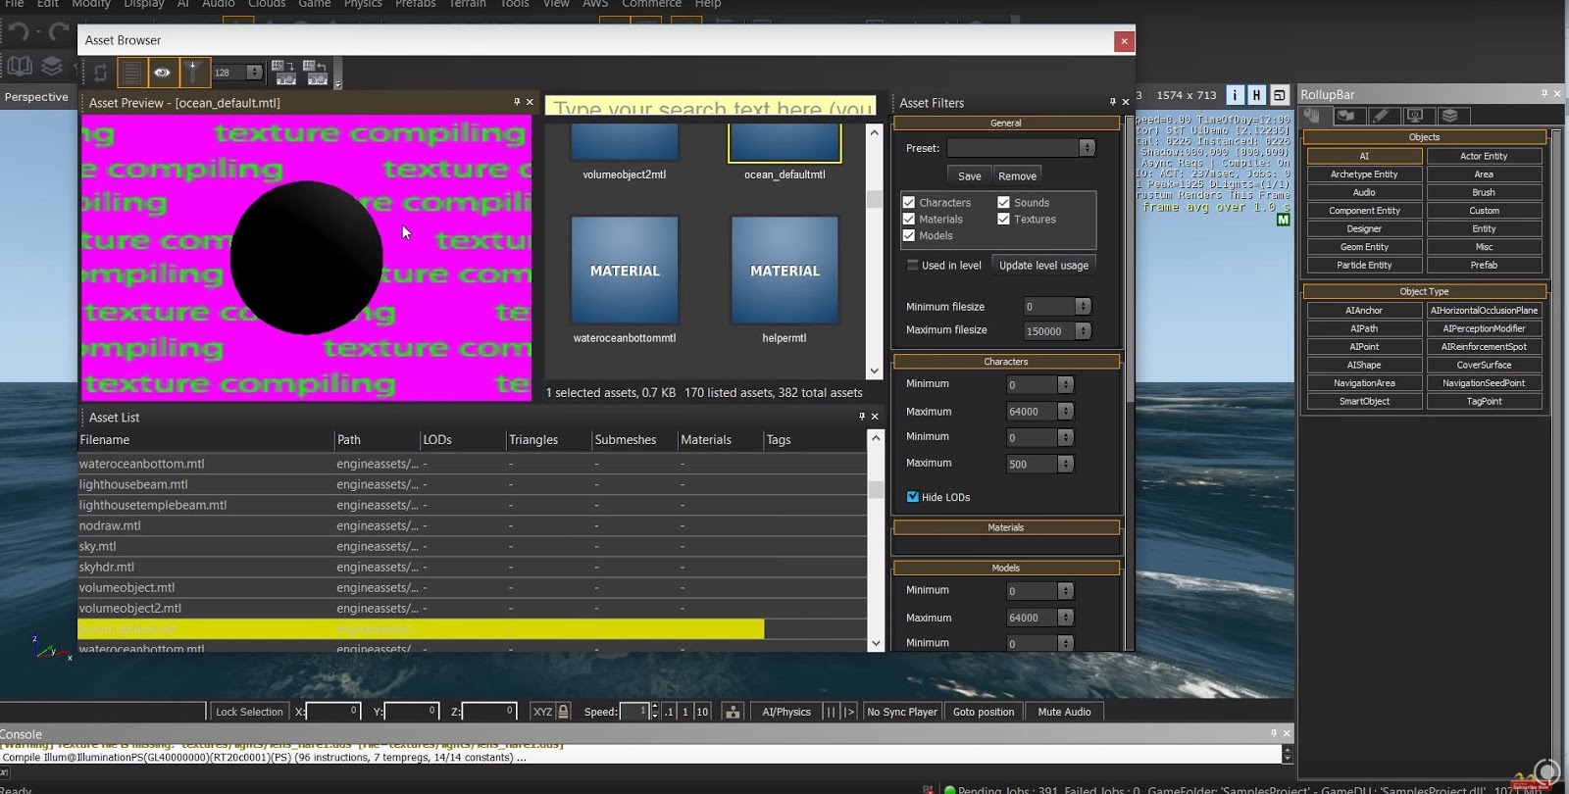Click the Update level usage button

tap(1043, 265)
